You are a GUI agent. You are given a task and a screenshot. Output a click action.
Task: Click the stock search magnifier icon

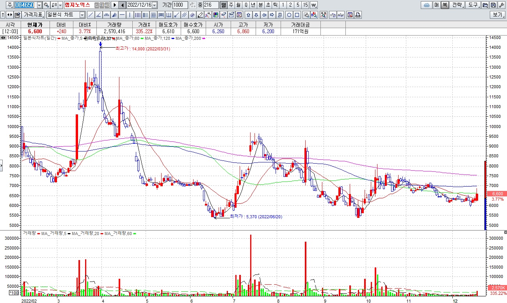[46, 5]
